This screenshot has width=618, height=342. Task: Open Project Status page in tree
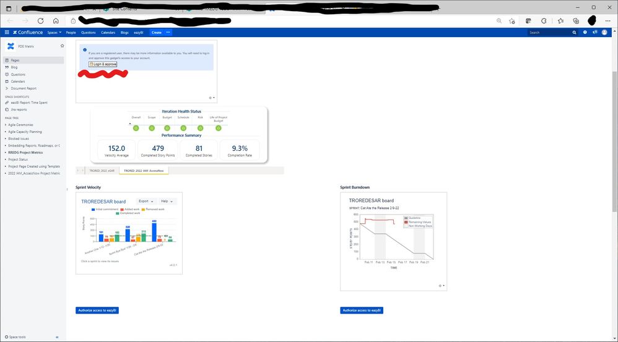[x=18, y=160]
